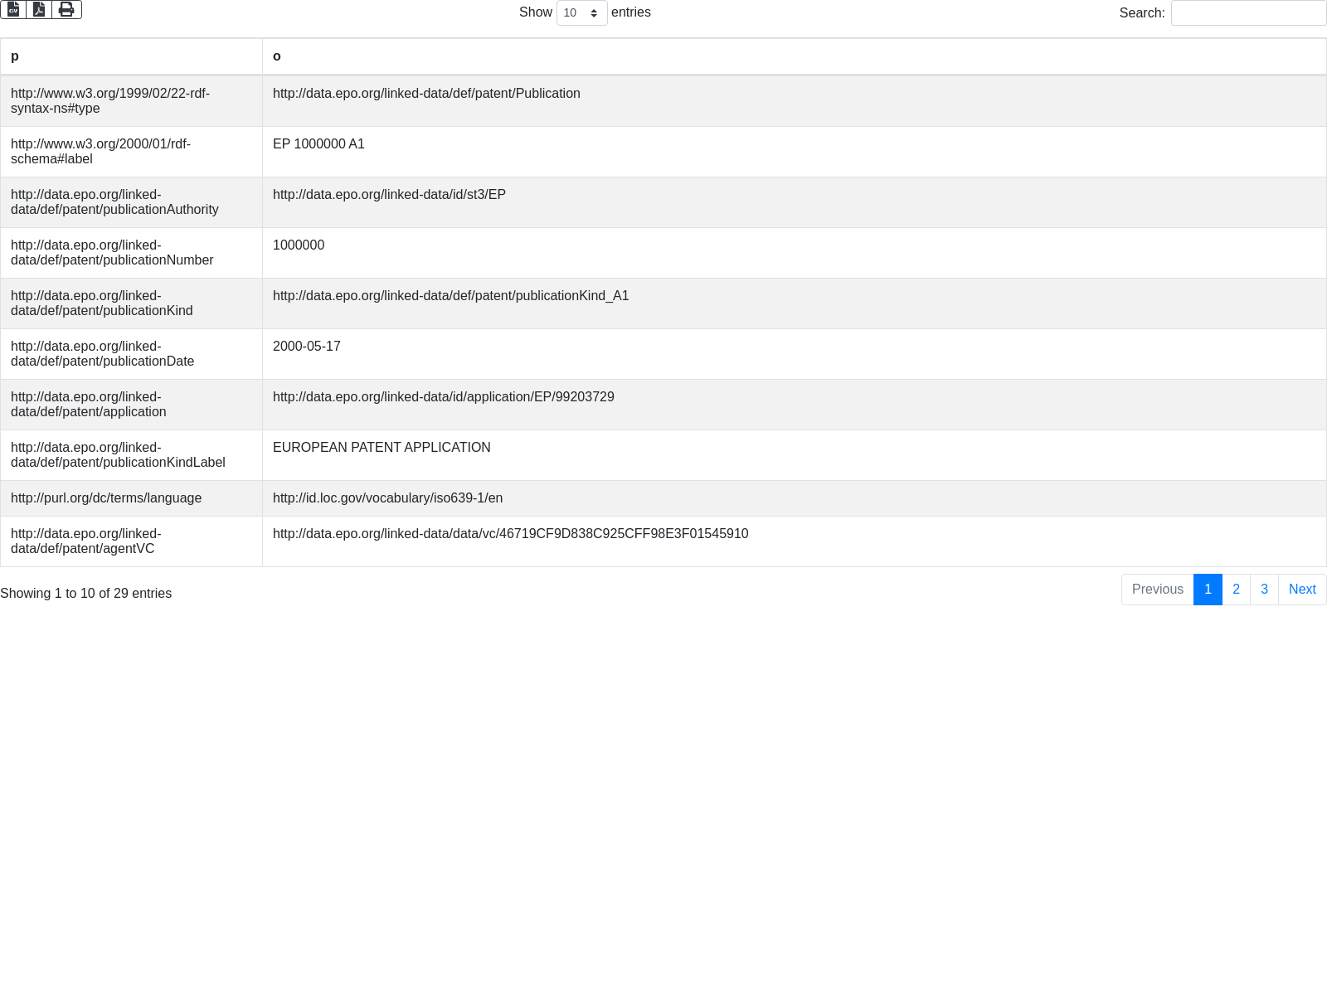Open the Show entries dropdown
This screenshot has width=1327, height=995.
click(x=581, y=13)
